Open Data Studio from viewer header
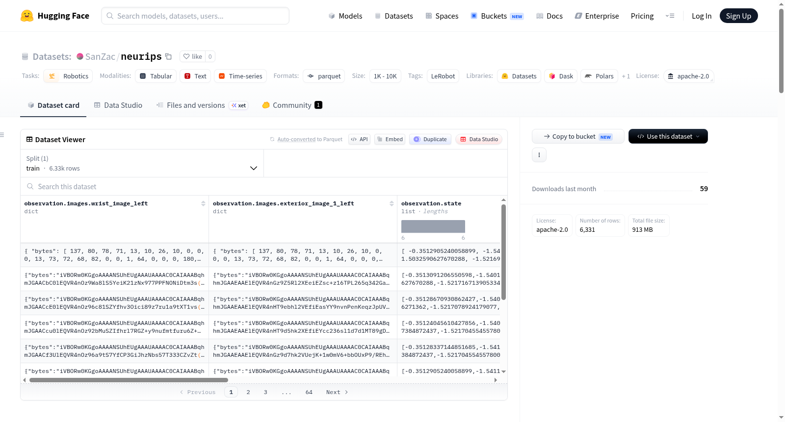 (479, 139)
